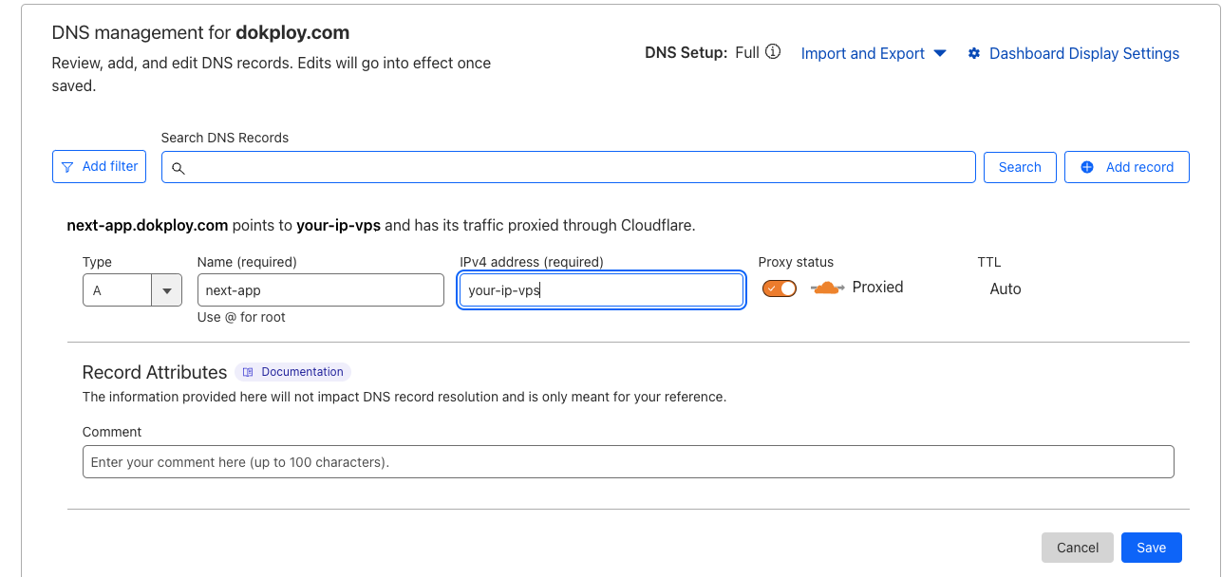Open the Documentation badge link
This screenshot has width=1222, height=577.
click(302, 372)
